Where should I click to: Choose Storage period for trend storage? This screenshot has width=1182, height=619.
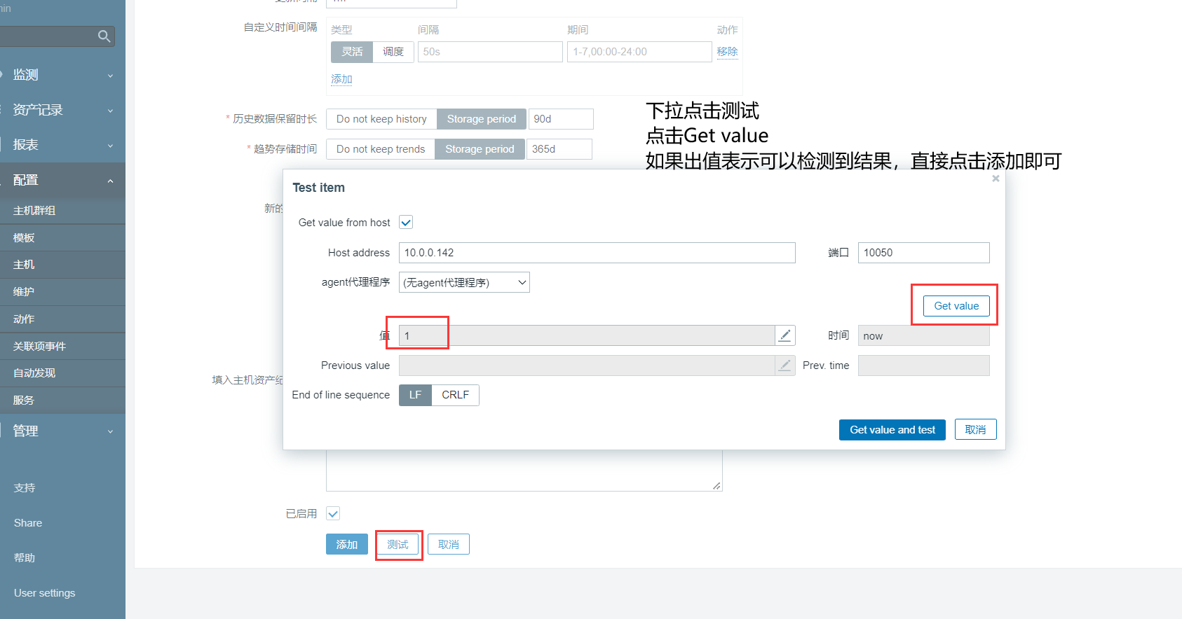[480, 149]
